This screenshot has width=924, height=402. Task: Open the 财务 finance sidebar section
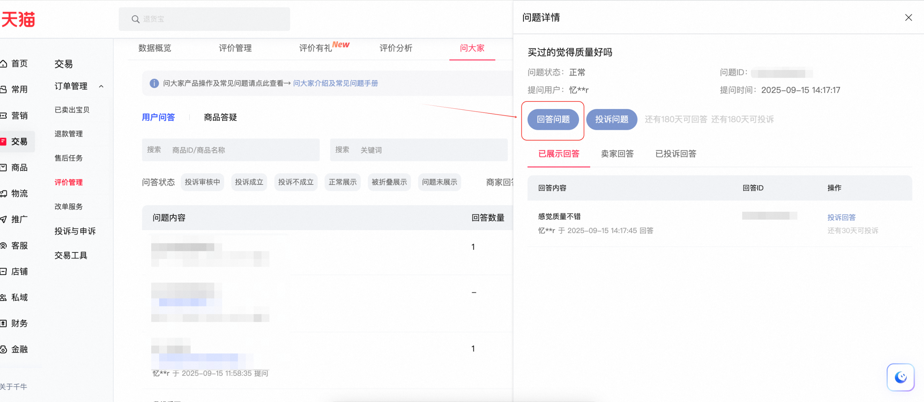[x=14, y=323]
